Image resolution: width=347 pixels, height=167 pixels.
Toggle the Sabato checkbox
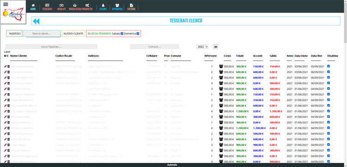(x=122, y=34)
